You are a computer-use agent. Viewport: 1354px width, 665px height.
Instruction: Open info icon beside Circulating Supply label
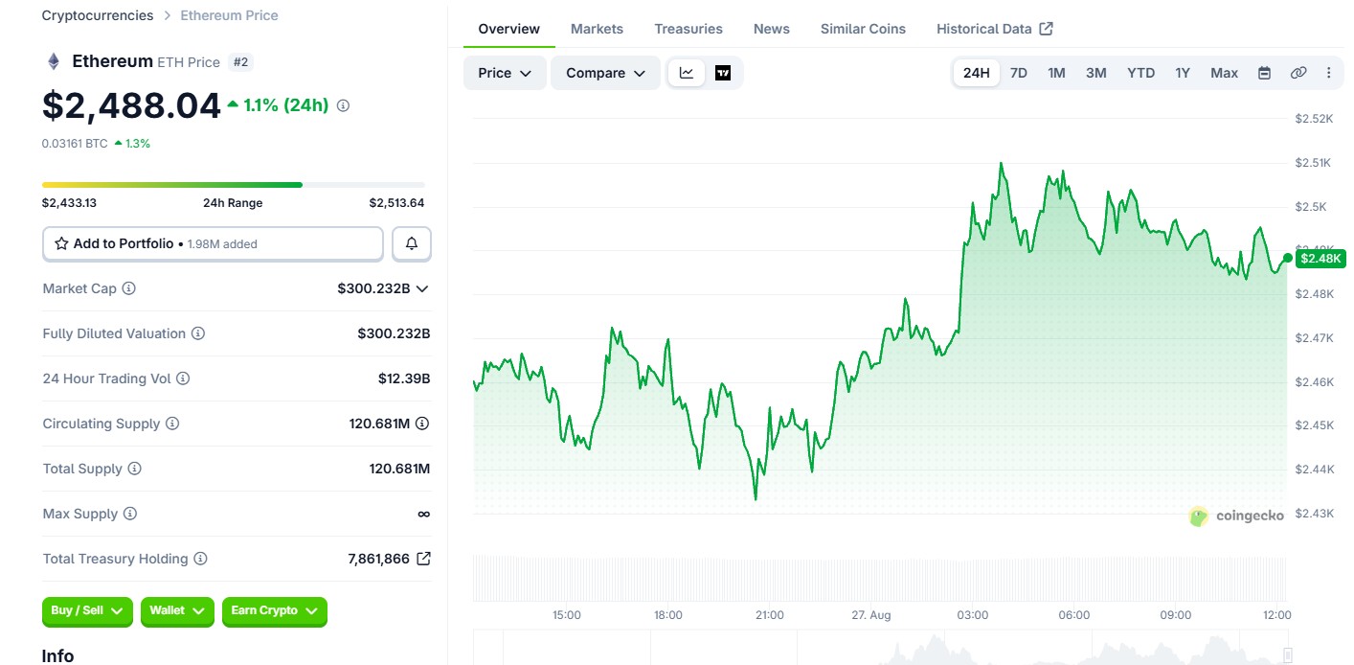172,424
